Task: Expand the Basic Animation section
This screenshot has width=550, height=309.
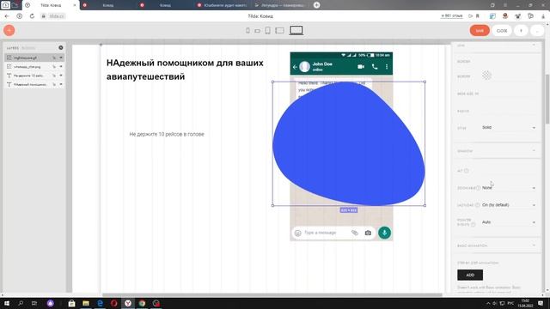Action: tap(497, 245)
